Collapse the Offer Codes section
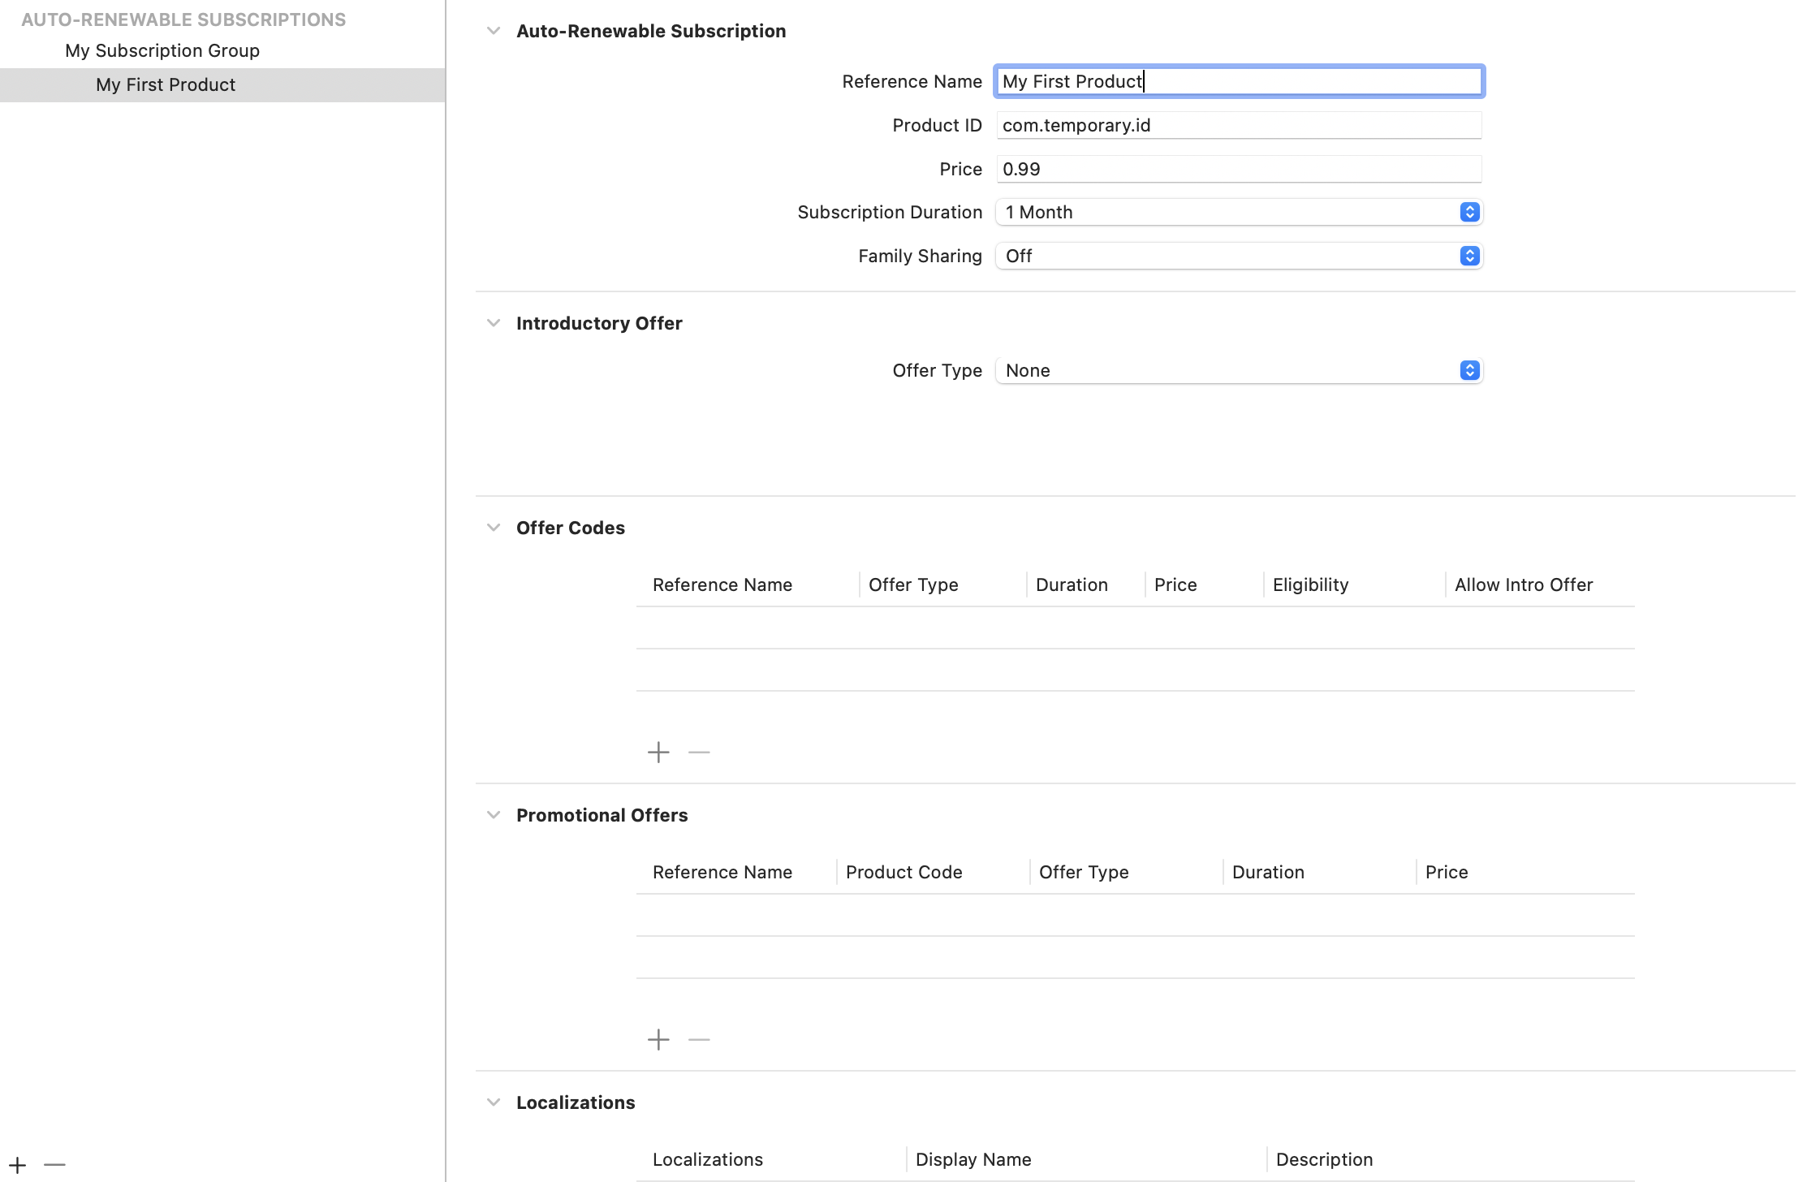 point(493,528)
